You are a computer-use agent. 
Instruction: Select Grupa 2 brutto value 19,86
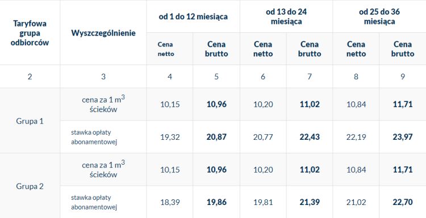click(216, 202)
